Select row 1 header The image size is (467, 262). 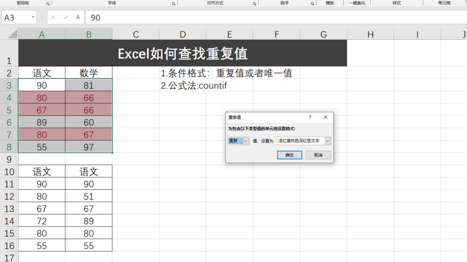point(9,53)
